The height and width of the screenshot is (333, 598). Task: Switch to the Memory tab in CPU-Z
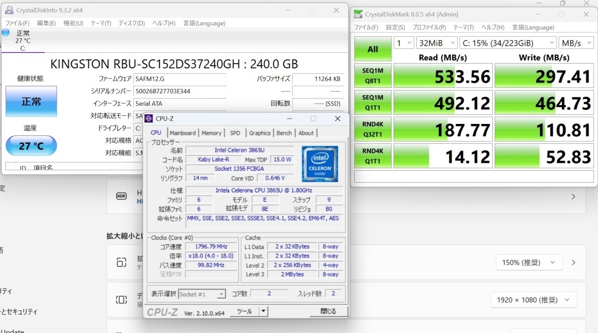[x=211, y=133]
